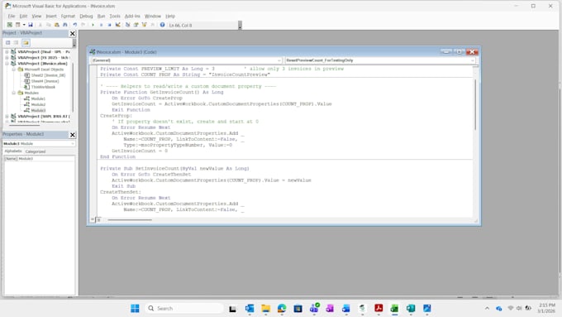562x317 pixels.
Task: Switch to the Categorized properties tab
Action: tap(36, 151)
